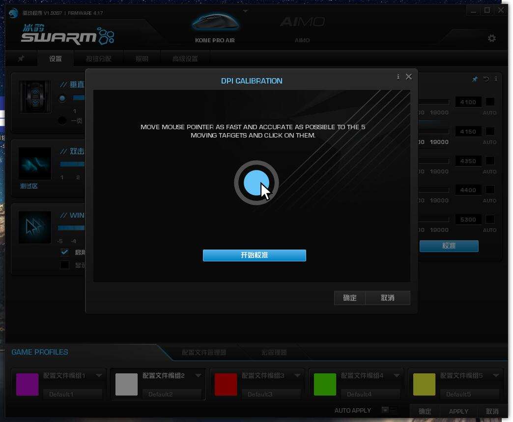Click the red profile slot 3 swatch
The width and height of the screenshot is (513, 422).
point(226,384)
